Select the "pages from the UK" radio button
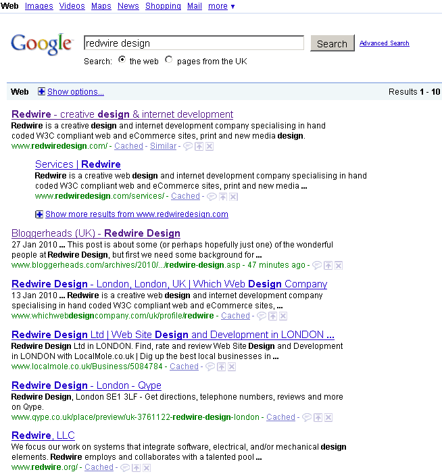Image resolution: width=442 pixels, height=474 pixels. [x=169, y=60]
